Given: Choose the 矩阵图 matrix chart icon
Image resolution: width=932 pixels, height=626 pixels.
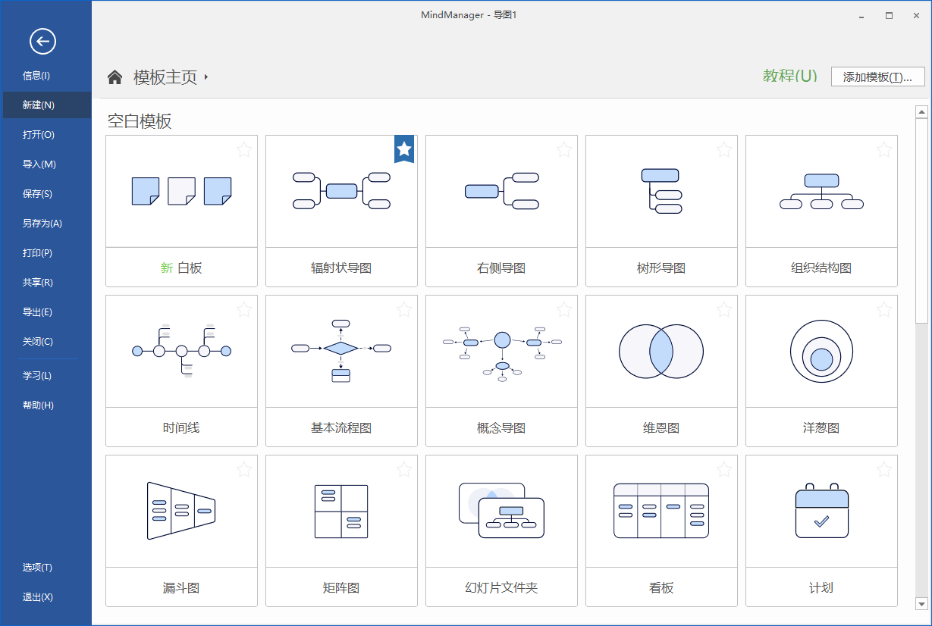Looking at the screenshot, I should [x=341, y=512].
